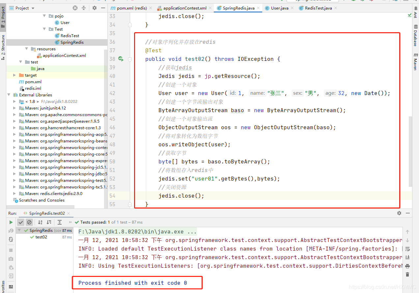Toggle soft-wrap icon in console sidebar
The width and height of the screenshot is (419, 293).
[407, 249]
